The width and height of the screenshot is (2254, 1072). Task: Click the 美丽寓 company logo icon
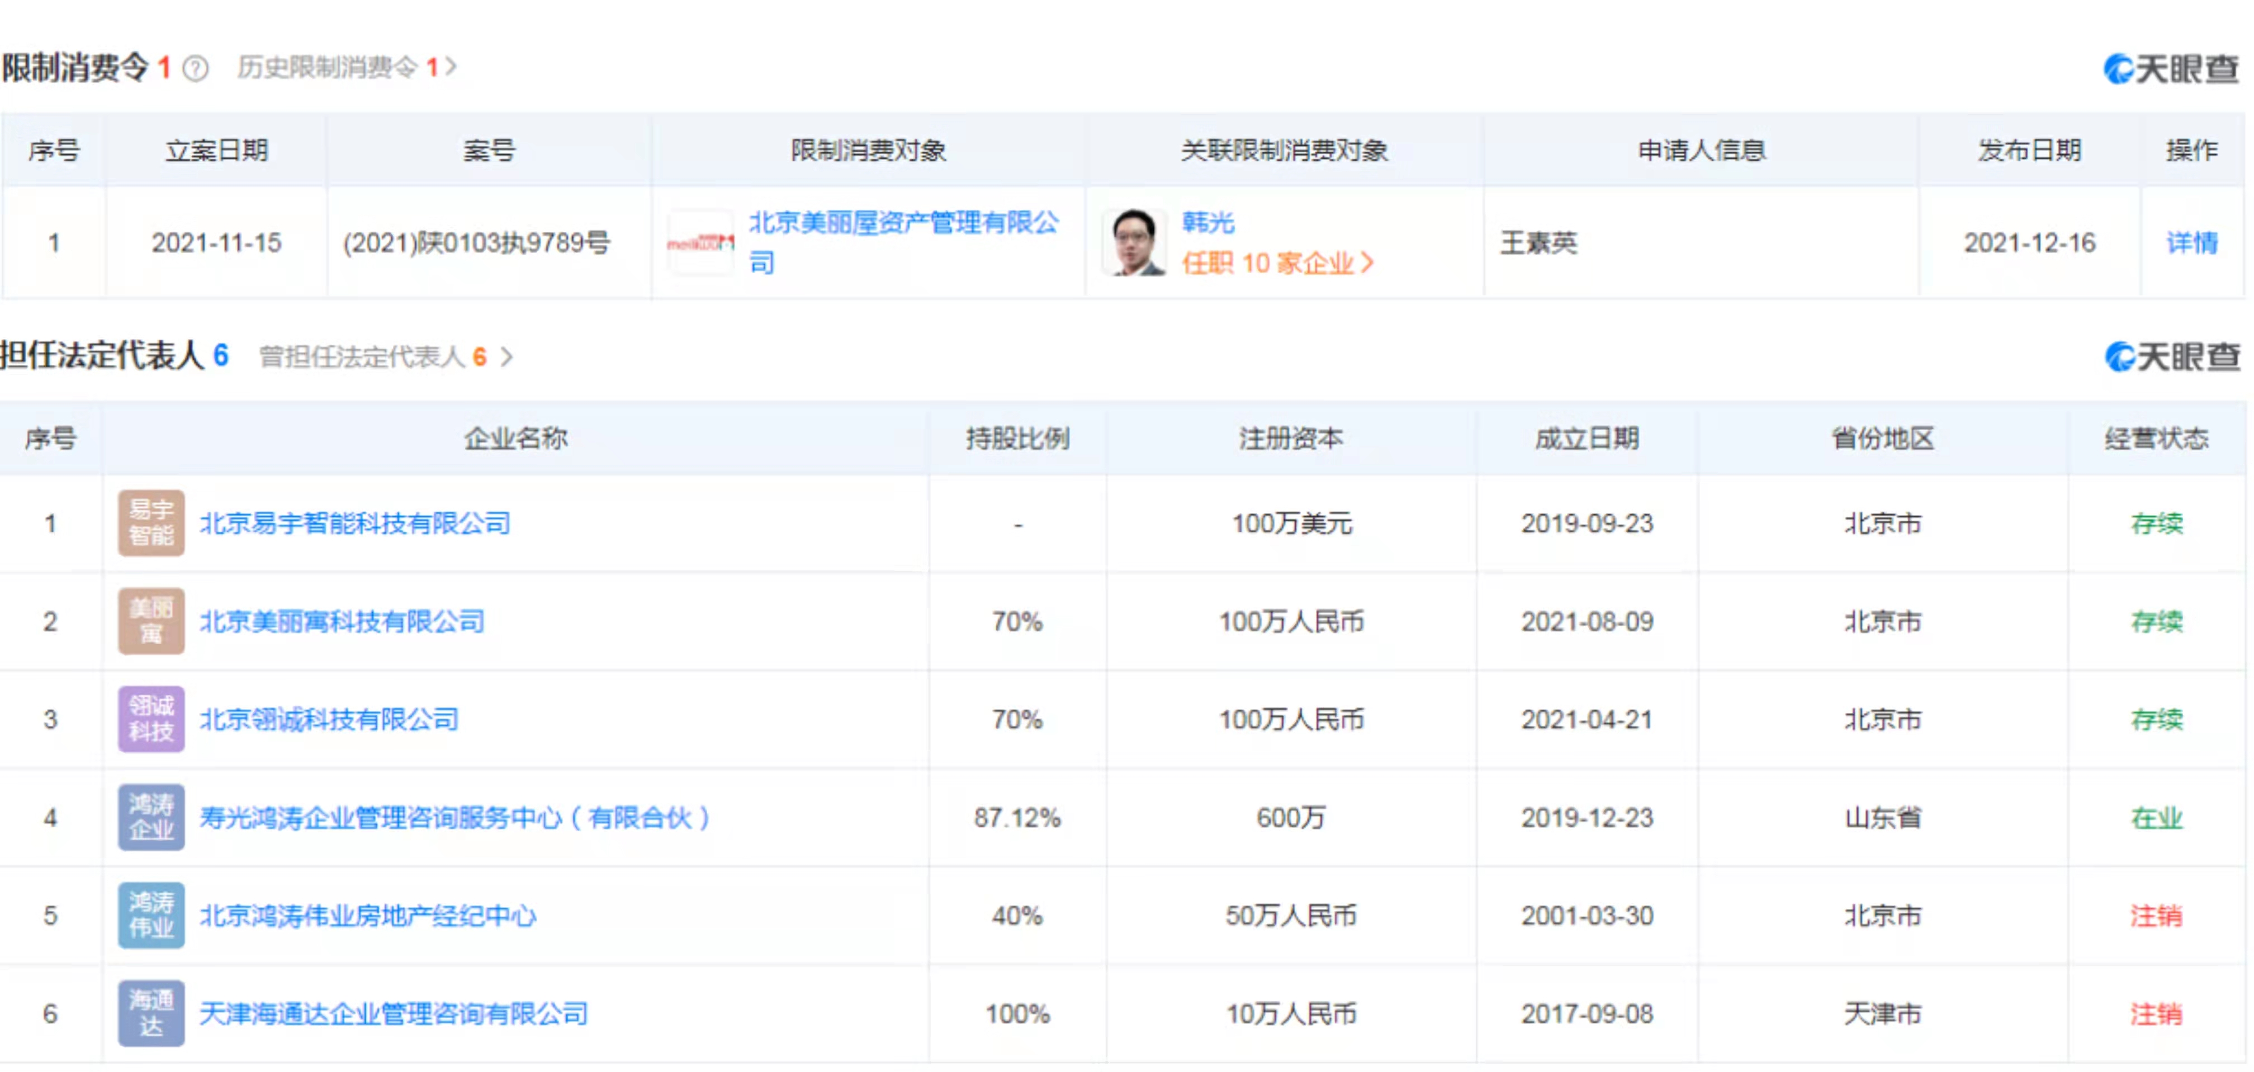[x=151, y=621]
